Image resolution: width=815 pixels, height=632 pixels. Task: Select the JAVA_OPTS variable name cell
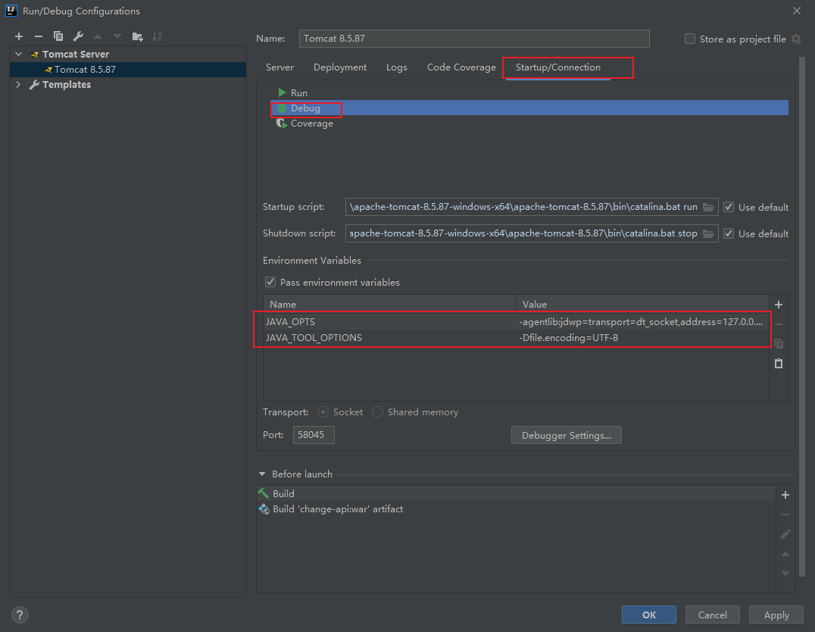tap(389, 322)
